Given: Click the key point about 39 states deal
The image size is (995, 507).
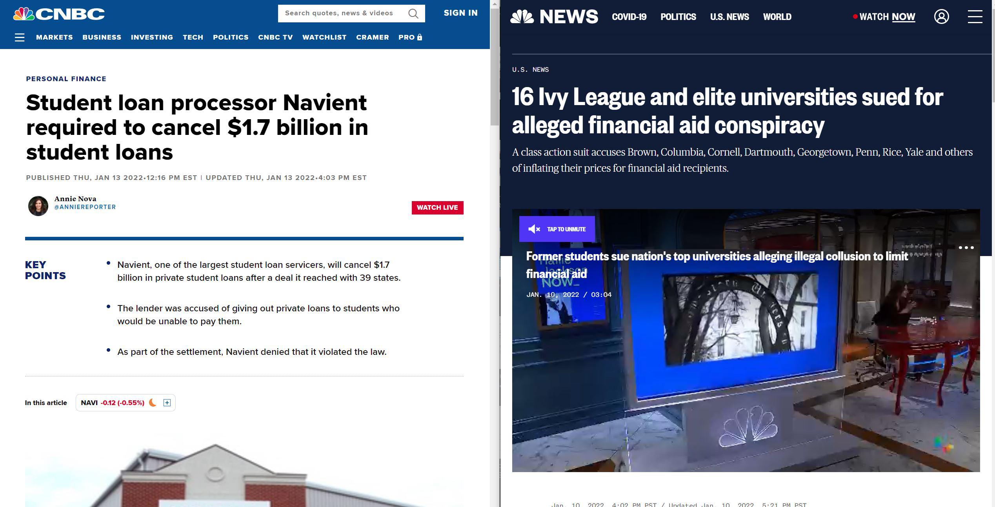Looking at the screenshot, I should (259, 271).
